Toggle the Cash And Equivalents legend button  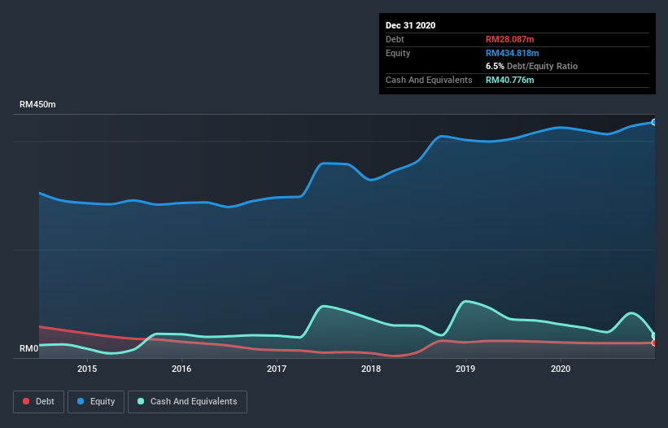tap(187, 402)
